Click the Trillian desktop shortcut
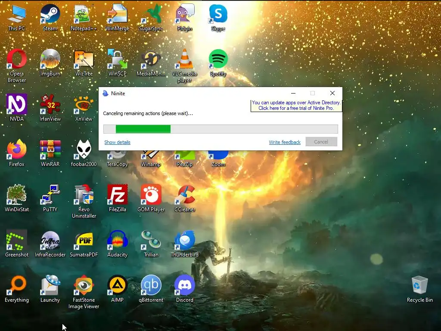Screen dimensions: 441x331 (x=151, y=244)
